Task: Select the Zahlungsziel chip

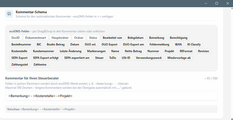Action: [19, 64]
